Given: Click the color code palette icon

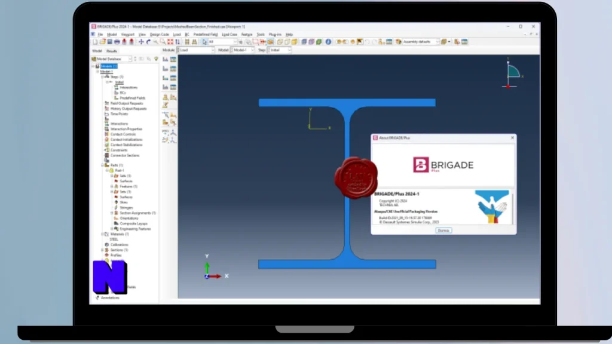Looking at the screenshot, I should point(399,42).
